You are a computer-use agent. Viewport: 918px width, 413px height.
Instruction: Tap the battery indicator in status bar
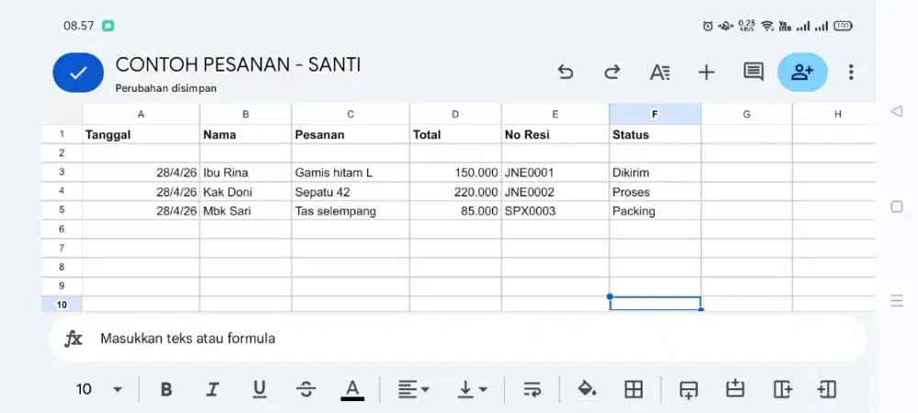[x=843, y=26]
